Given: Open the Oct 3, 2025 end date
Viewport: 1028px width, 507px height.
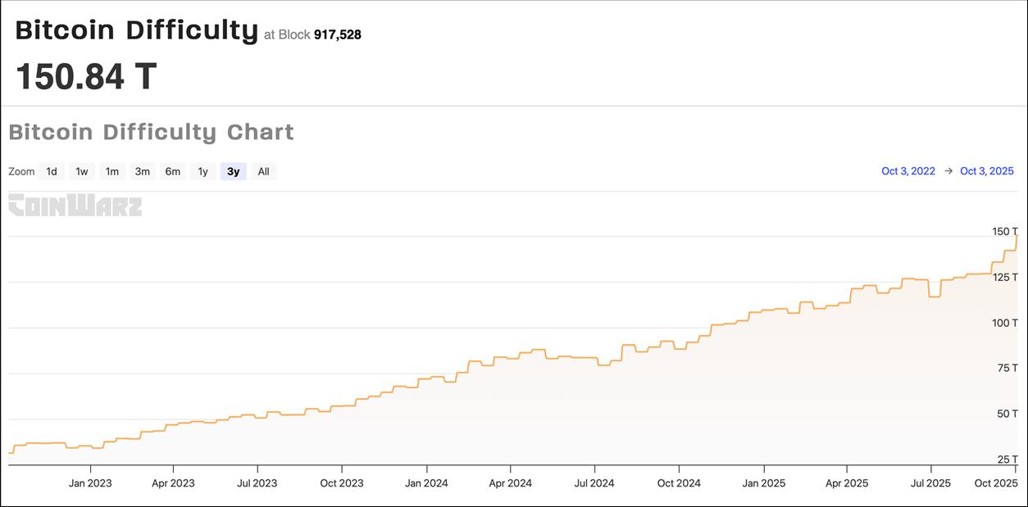Looking at the screenshot, I should tap(987, 171).
